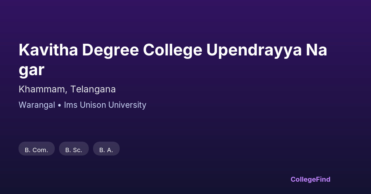
Task: Select the Telangana state text
Action: point(93,89)
